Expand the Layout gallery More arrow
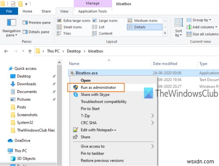This screenshot has height=166, width=219. [165, 33]
